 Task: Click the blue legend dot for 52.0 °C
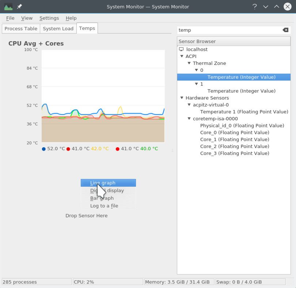point(44,149)
